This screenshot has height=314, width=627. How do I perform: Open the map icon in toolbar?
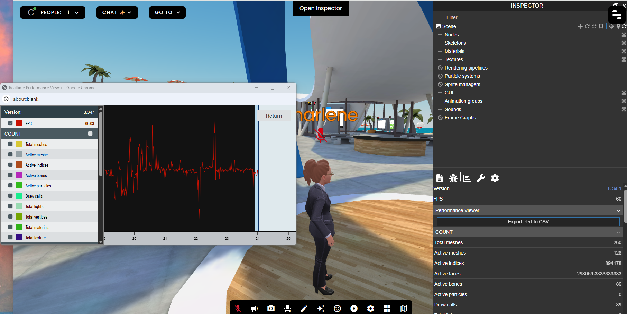coord(404,308)
